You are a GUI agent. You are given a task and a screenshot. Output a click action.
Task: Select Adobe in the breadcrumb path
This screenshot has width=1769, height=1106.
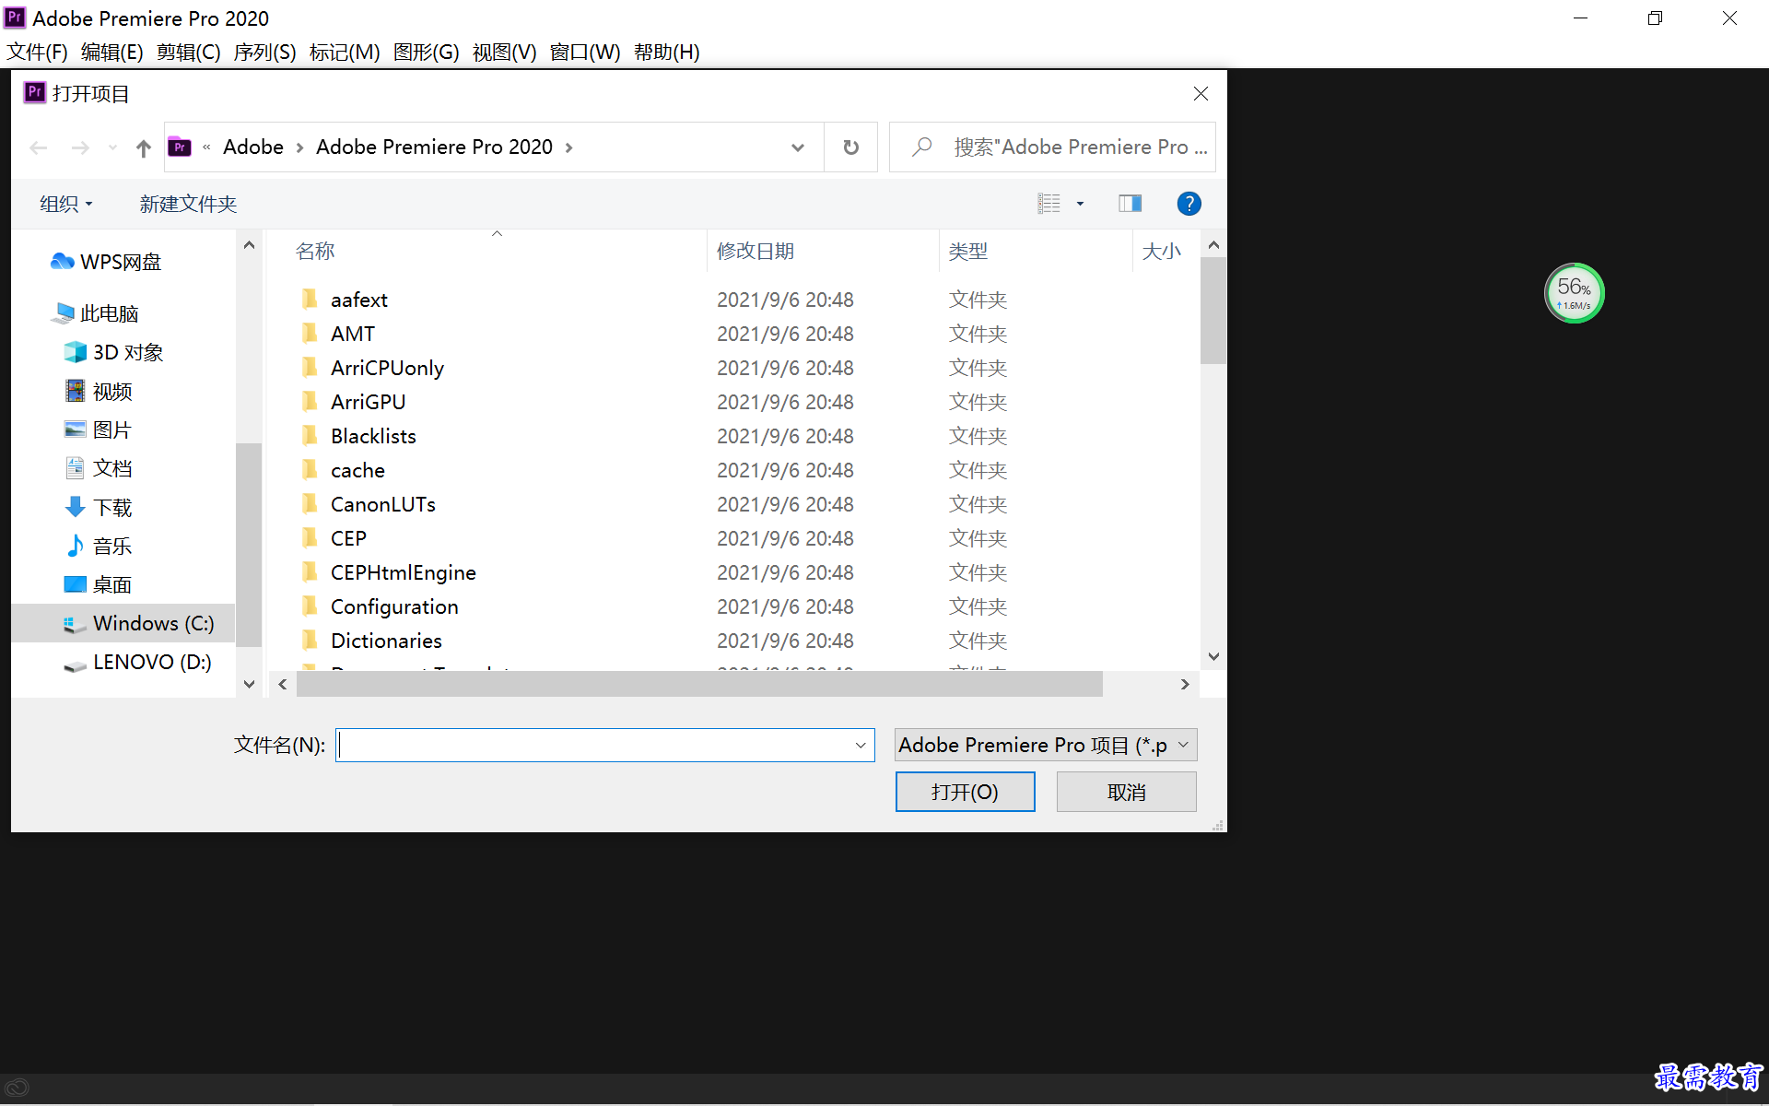point(253,147)
